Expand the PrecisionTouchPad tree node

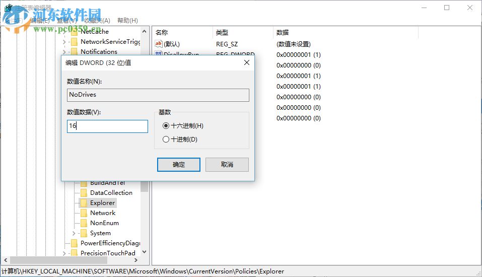click(64, 253)
